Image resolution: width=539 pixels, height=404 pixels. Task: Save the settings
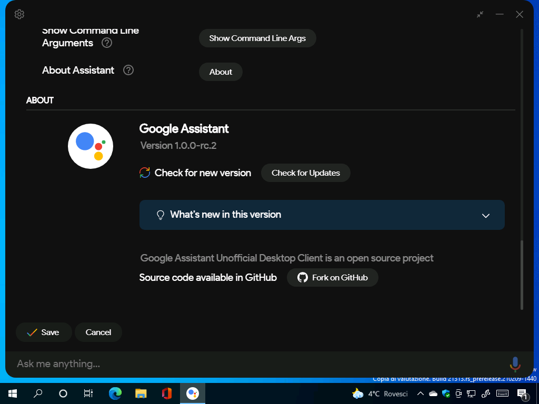click(x=44, y=332)
